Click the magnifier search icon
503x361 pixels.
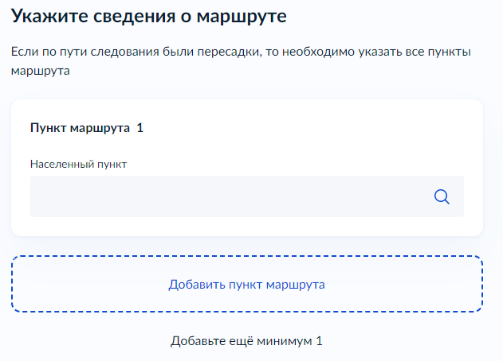(442, 196)
